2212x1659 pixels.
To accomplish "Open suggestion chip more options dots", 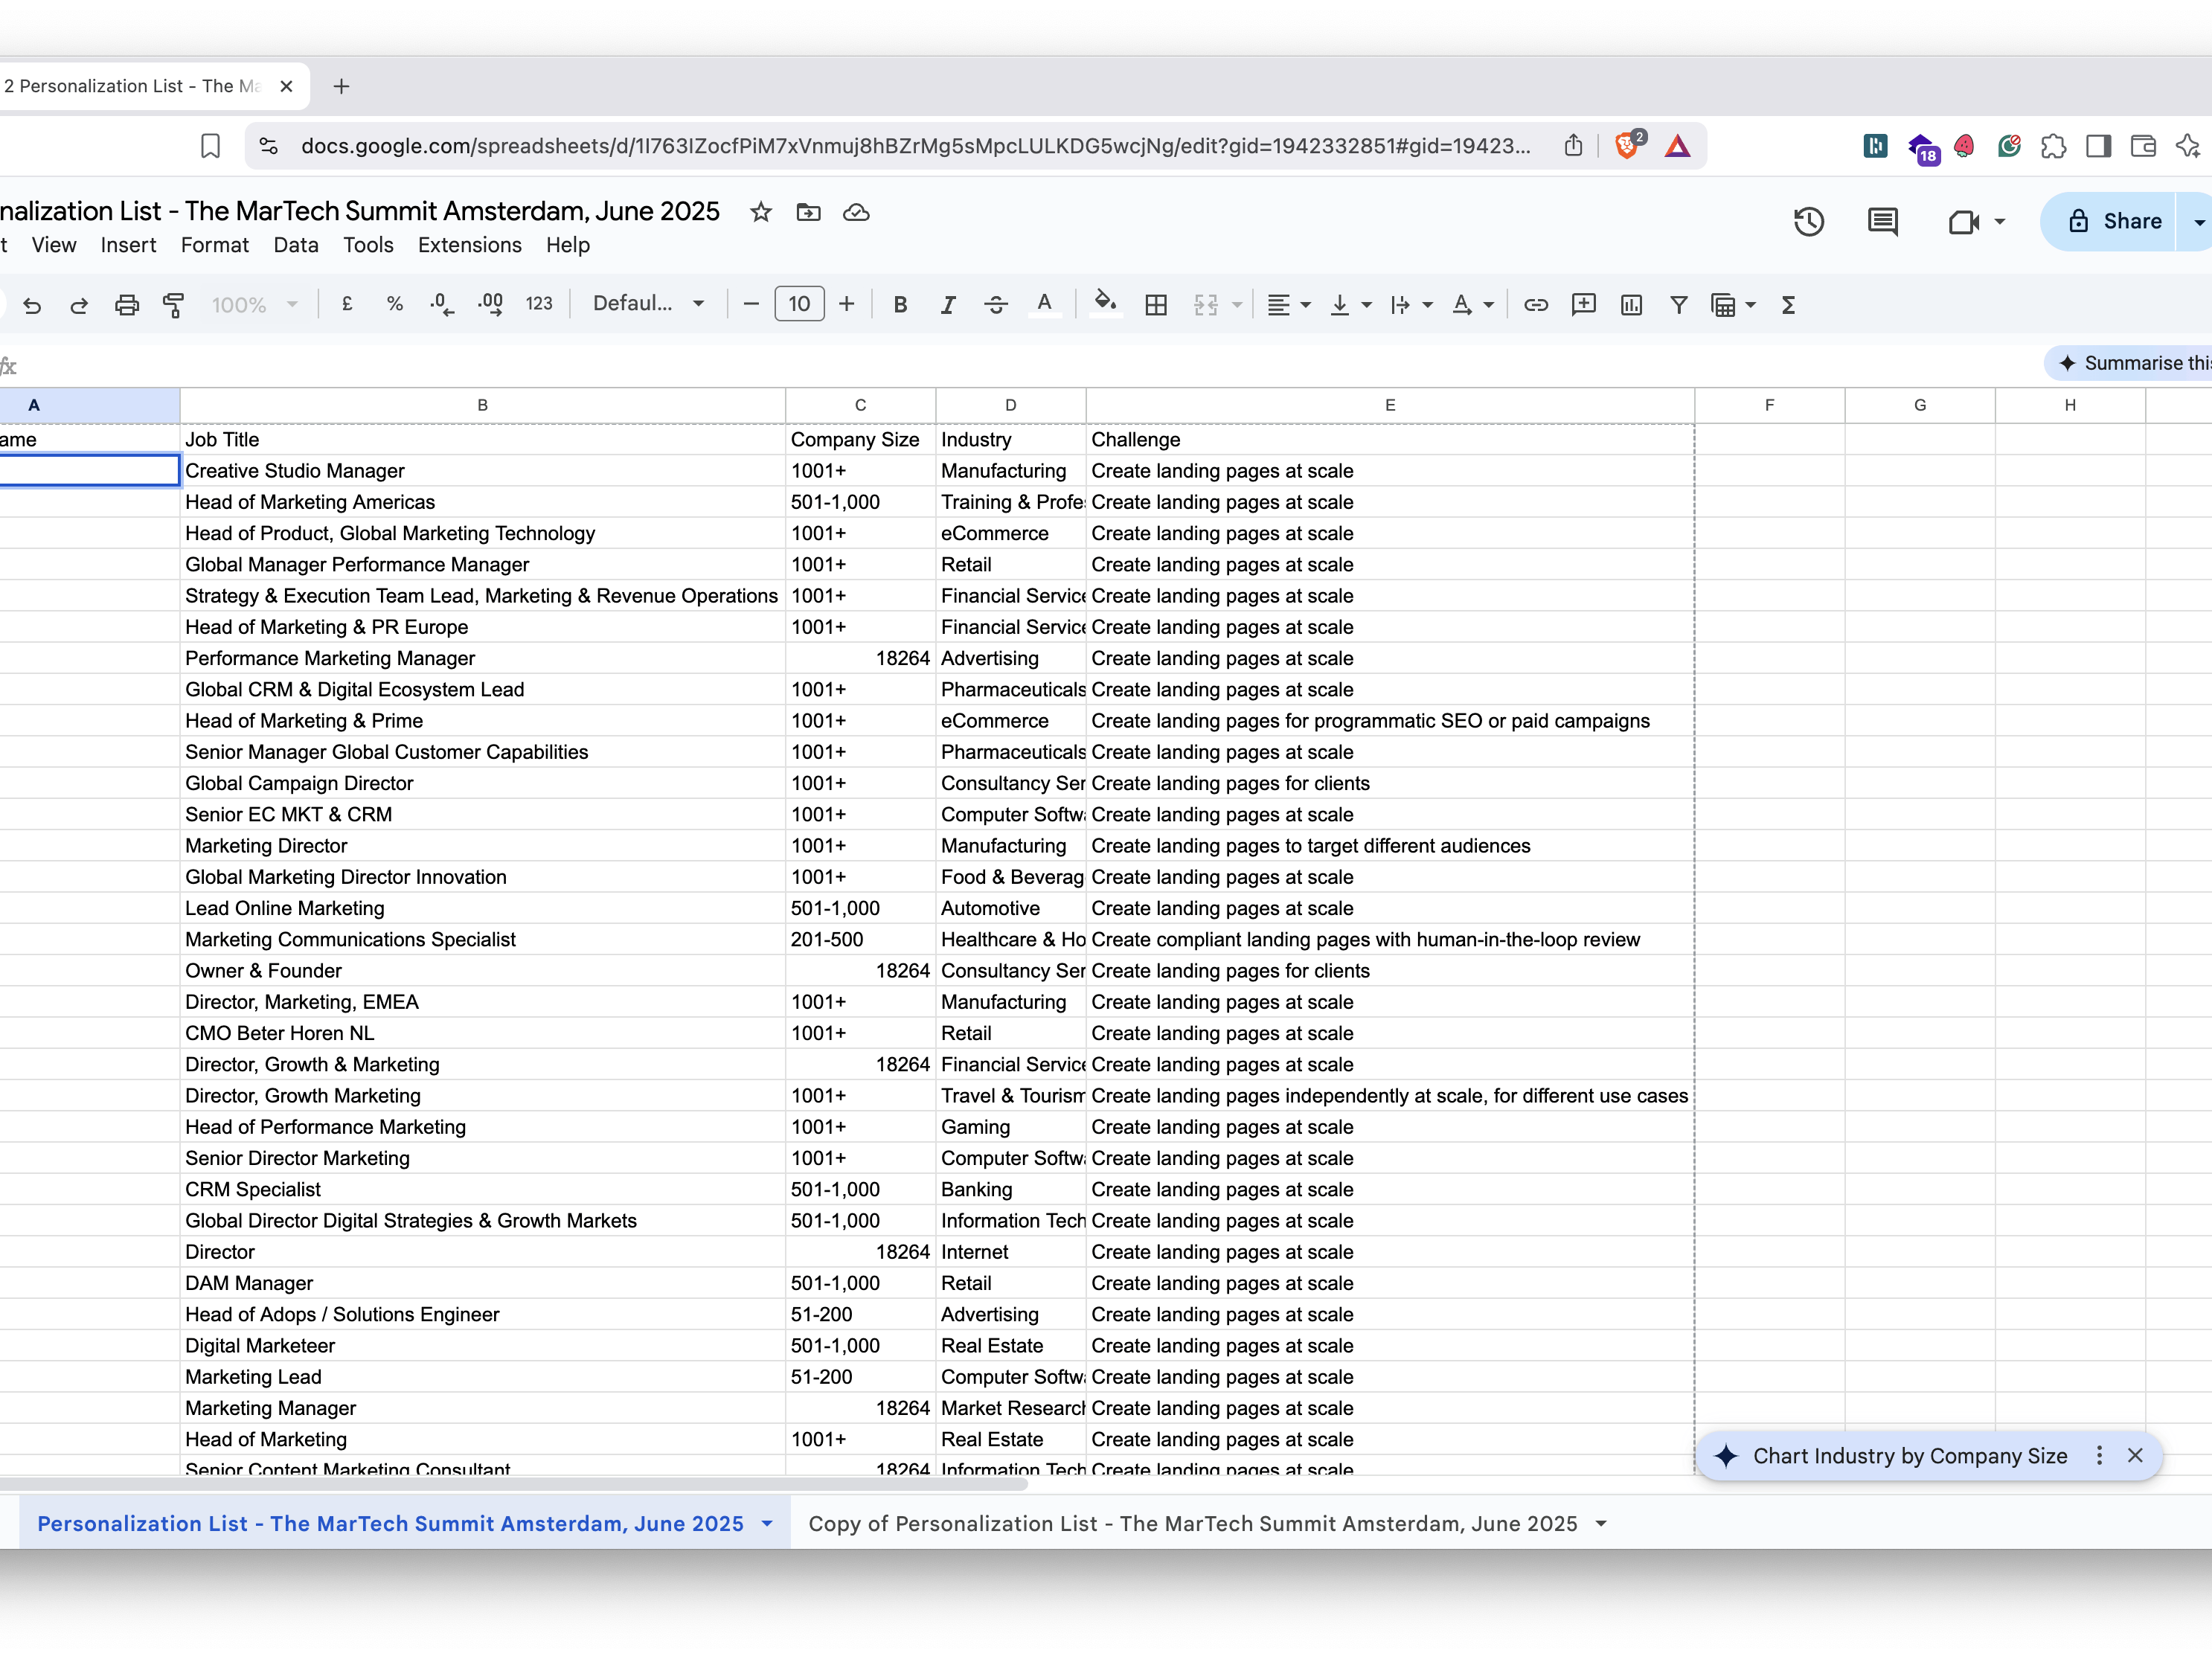I will click(2100, 1455).
